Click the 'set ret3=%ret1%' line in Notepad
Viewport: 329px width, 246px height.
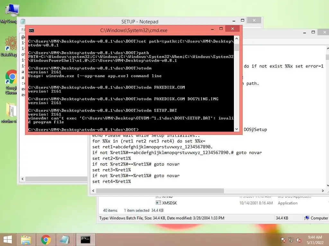111,170
